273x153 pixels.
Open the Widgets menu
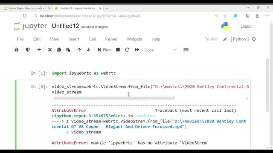tap(134, 39)
